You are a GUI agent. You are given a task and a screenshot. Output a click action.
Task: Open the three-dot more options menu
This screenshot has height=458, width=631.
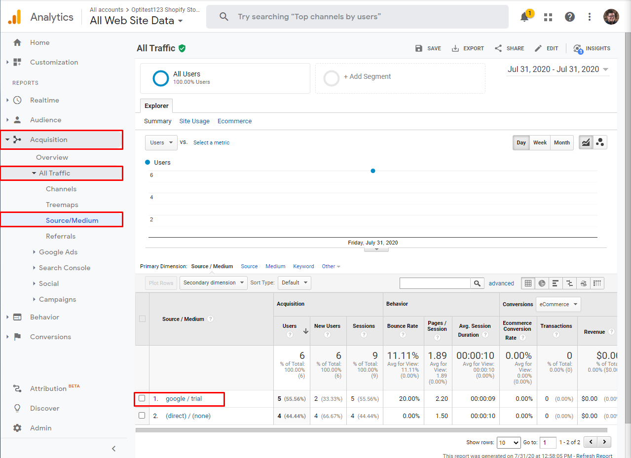(x=590, y=17)
